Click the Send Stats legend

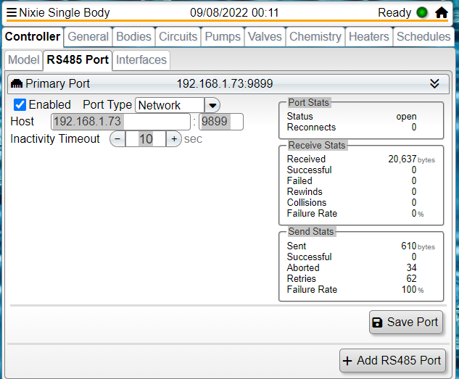tap(311, 232)
